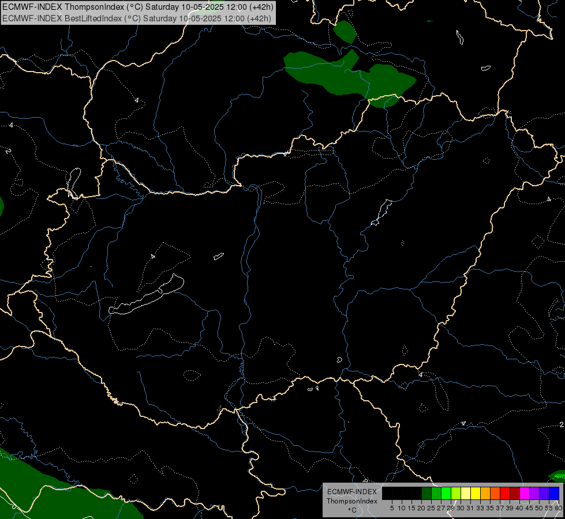The height and width of the screenshot is (519, 565).
Task: Click the small green patch north of Slovakia
Action: [345, 32]
